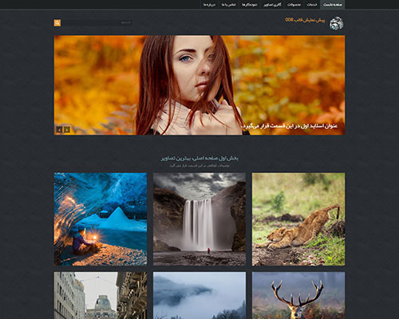Open the deer with antlers thumbnail
This screenshot has width=399, height=319.
point(298,295)
